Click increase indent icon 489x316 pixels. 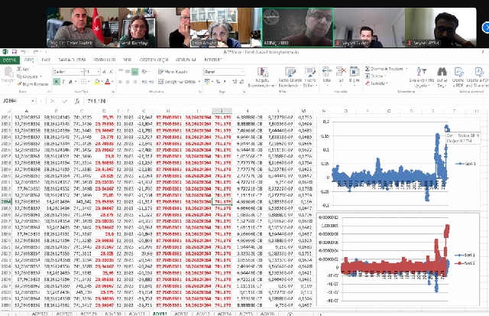tap(151, 82)
